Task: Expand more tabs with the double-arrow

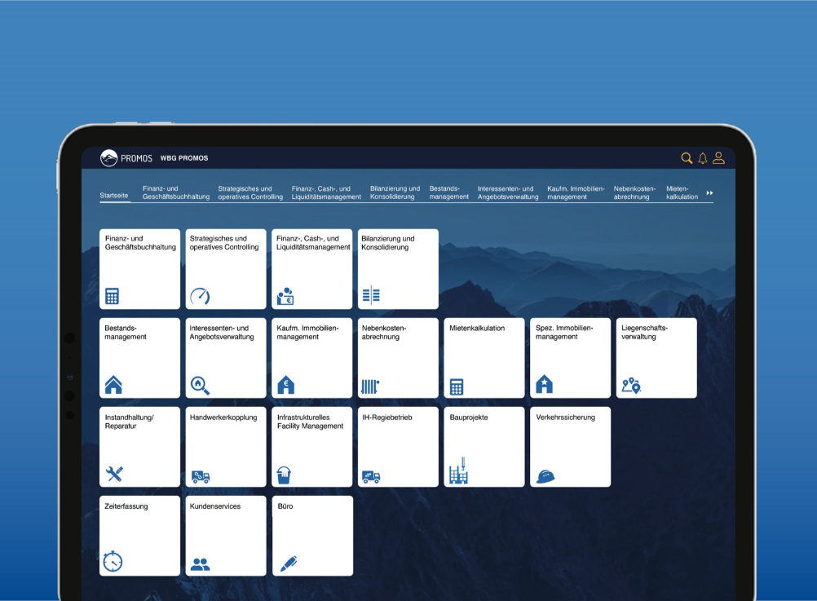Action: 709,193
